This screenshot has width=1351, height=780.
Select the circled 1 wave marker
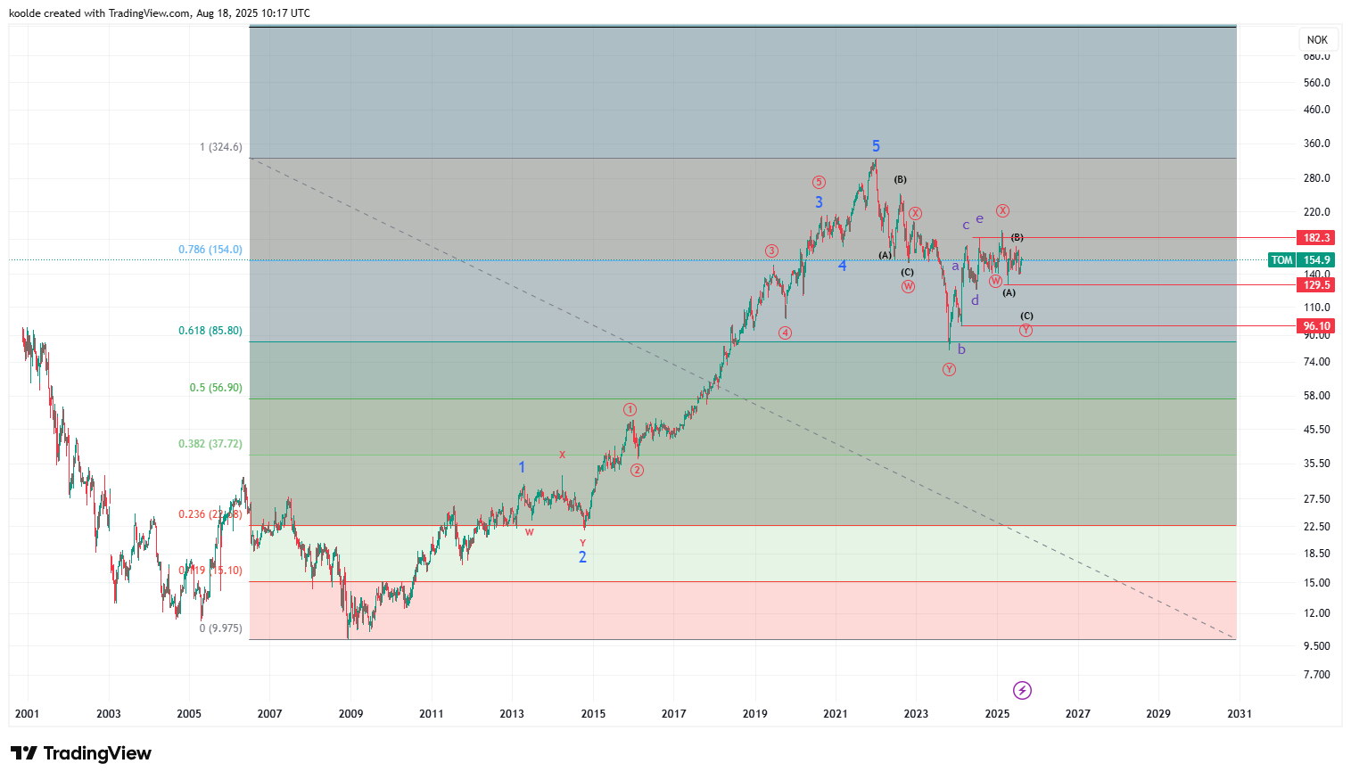pos(630,410)
